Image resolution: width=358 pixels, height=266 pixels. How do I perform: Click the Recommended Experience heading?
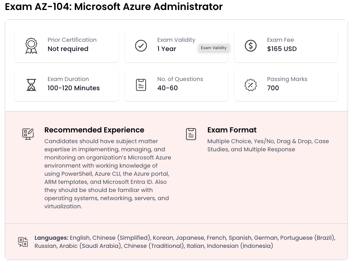[94, 130]
